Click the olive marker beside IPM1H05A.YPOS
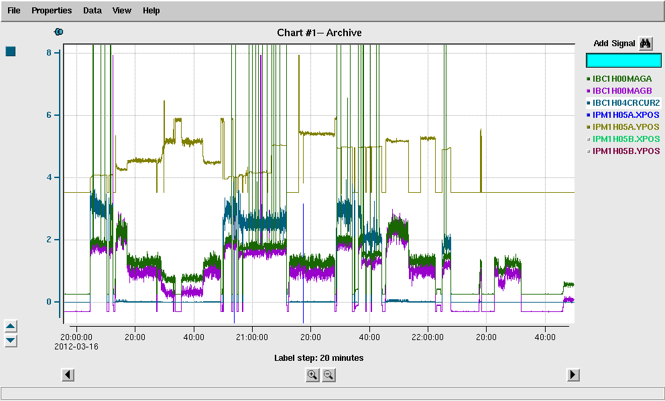The width and height of the screenshot is (665, 401). point(588,127)
